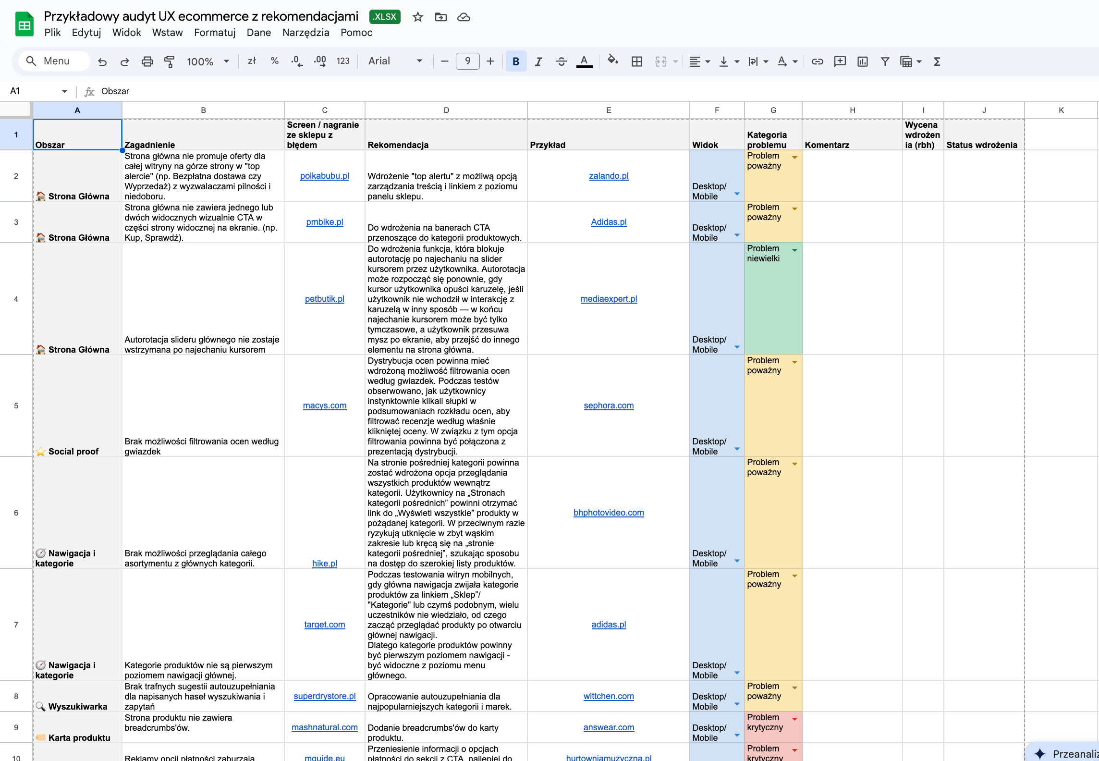Viewport: 1099px width, 761px height.
Task: Open the Wstaw menu
Action: (x=167, y=33)
